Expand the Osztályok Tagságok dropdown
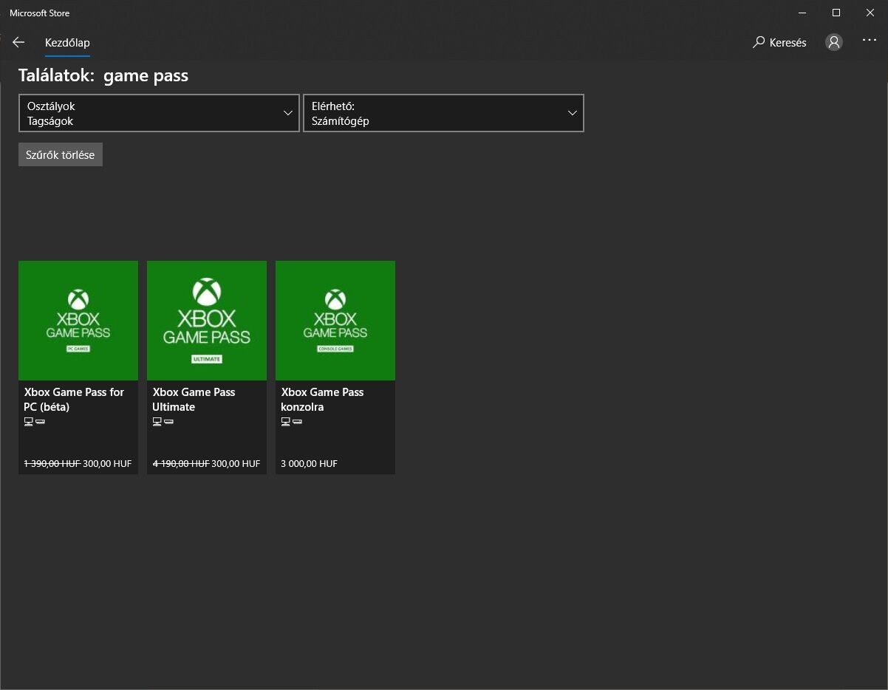Viewport: 888px width, 690px height. pyautogui.click(x=159, y=113)
